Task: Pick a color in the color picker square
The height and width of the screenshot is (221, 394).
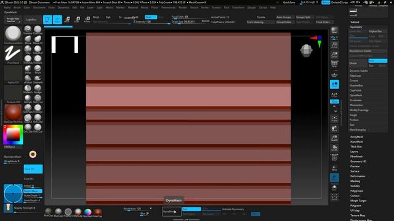Action: [13, 134]
